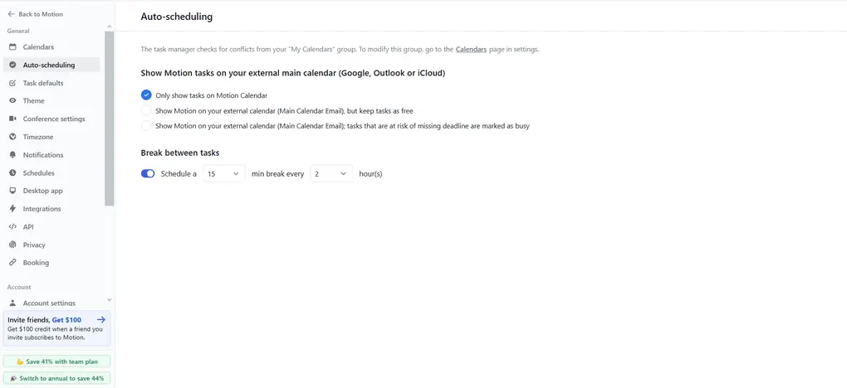Open Account settings page

point(51,303)
